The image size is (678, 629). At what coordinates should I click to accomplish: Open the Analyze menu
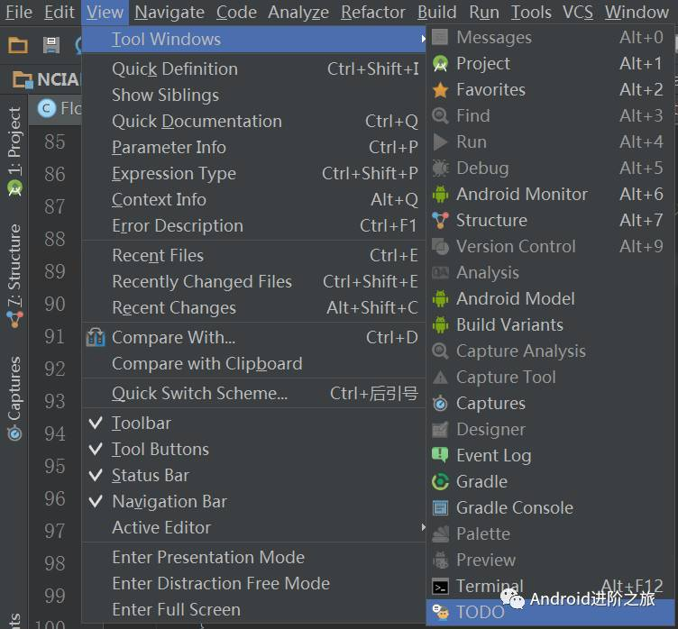(x=298, y=12)
